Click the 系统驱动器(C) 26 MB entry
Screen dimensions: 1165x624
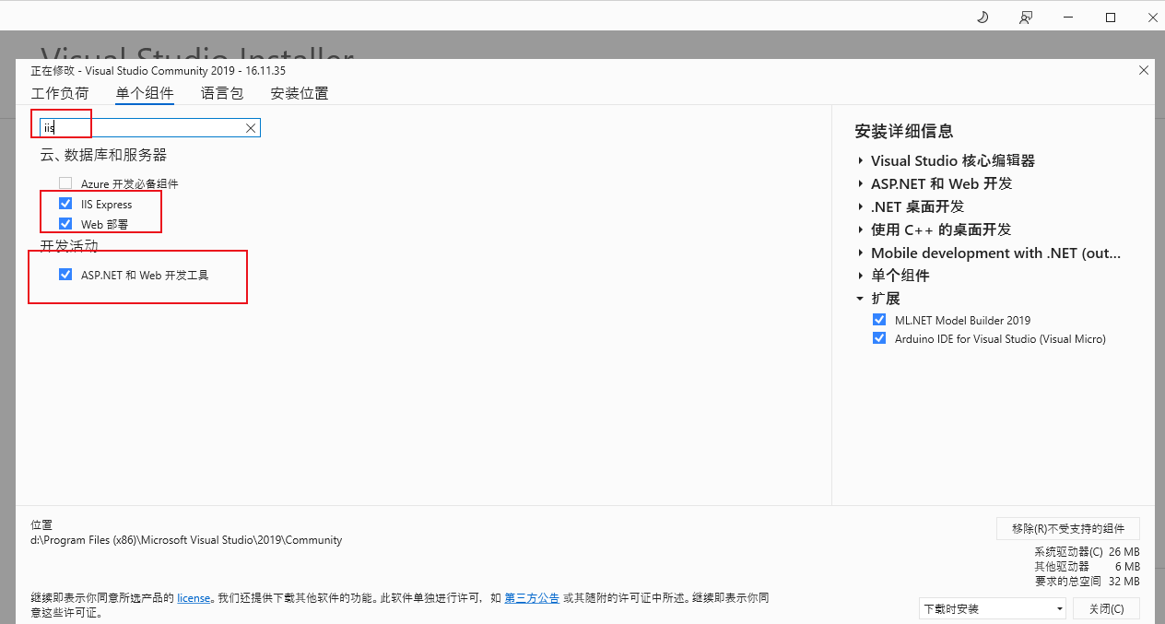(x=1088, y=552)
